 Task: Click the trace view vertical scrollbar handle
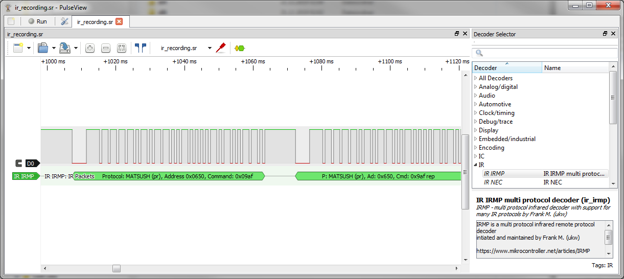465,172
